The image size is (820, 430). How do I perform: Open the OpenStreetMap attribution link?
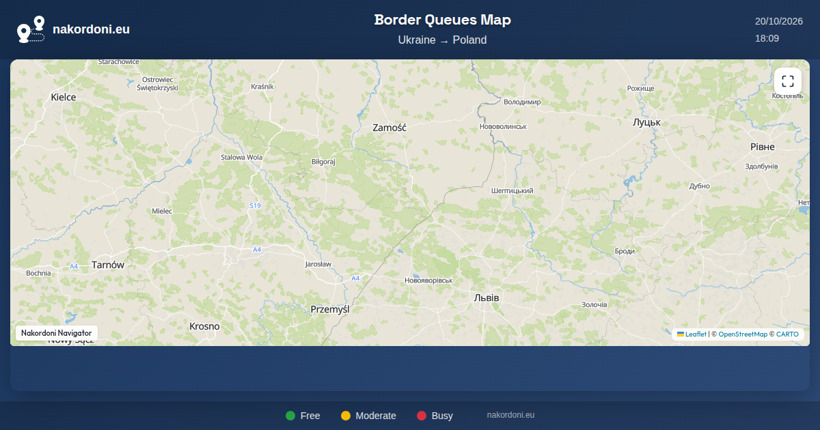743,334
